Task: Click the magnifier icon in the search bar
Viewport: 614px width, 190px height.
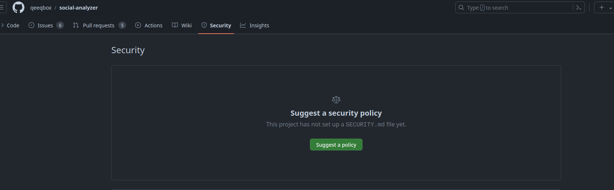Action: pyautogui.click(x=461, y=7)
